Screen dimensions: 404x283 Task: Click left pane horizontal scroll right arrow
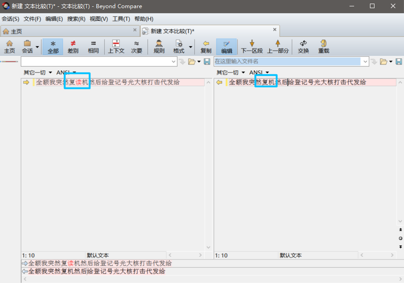click(x=200, y=255)
